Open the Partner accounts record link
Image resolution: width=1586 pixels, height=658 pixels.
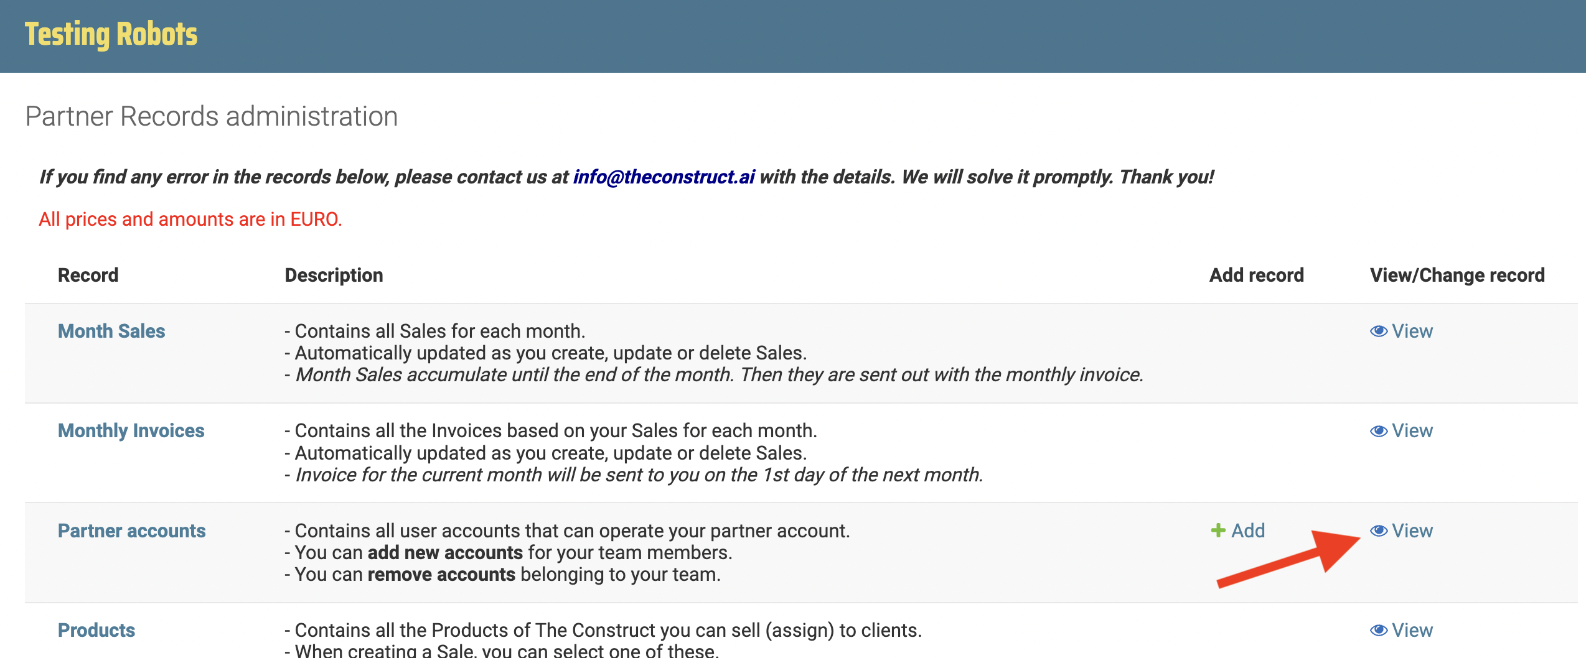(131, 531)
